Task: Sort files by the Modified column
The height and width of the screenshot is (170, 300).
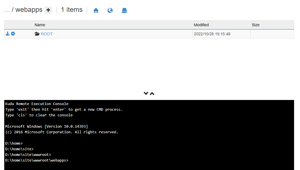Action: point(201,25)
